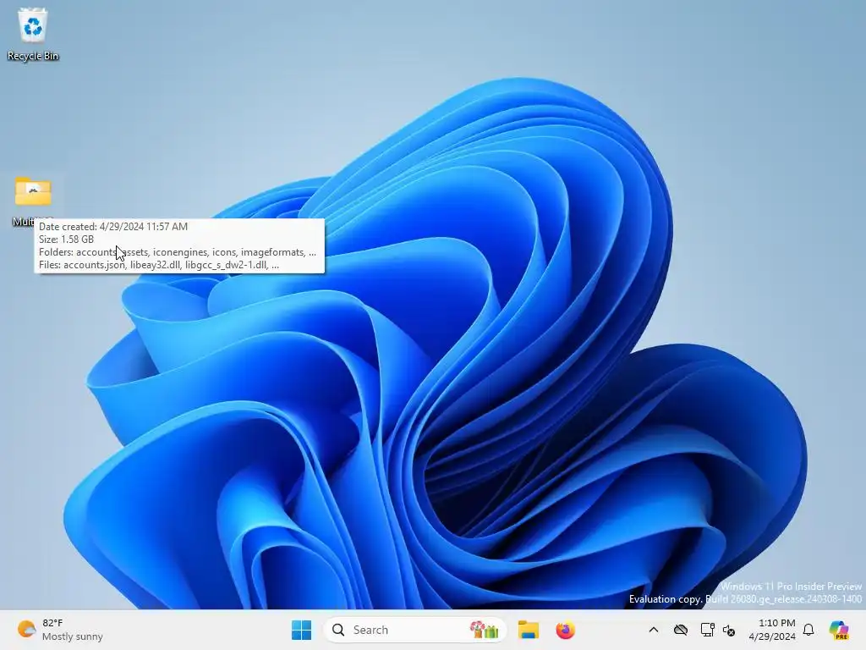Open the clock showing 1:10 PM
The height and width of the screenshot is (650, 866).
(x=772, y=630)
